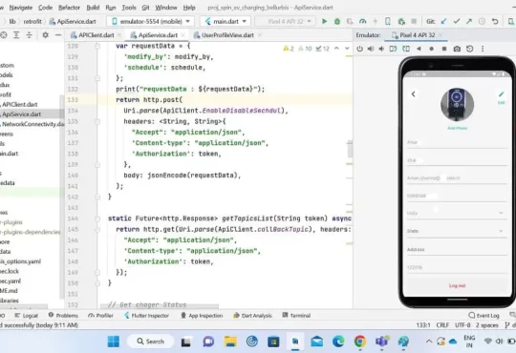
Task: Open Windows Start menu on taskbar
Action: point(114,342)
